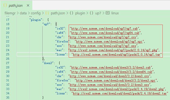
Task: Click the "linux" key on line 34
Action: click(x=61, y=93)
